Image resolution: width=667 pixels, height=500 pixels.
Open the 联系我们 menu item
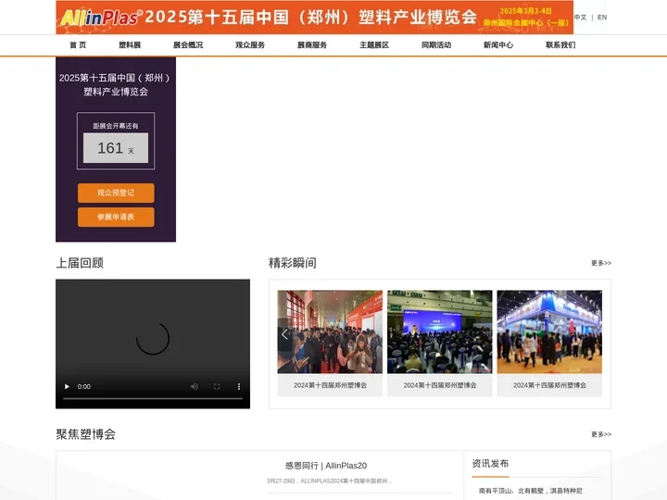[560, 45]
